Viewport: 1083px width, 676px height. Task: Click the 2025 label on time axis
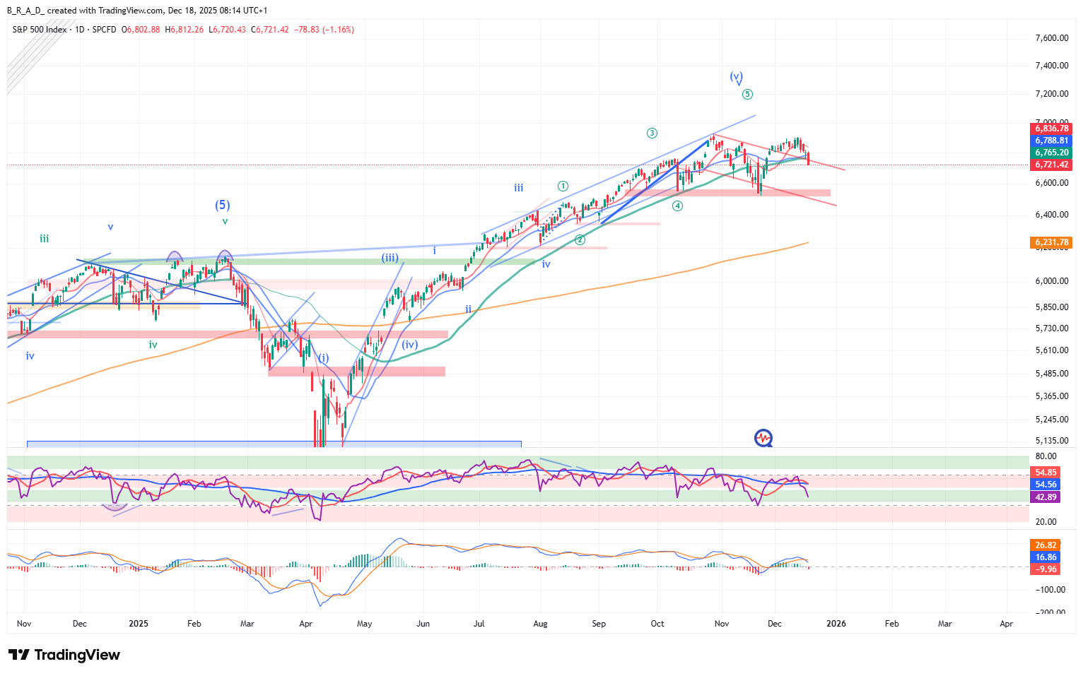tap(139, 624)
